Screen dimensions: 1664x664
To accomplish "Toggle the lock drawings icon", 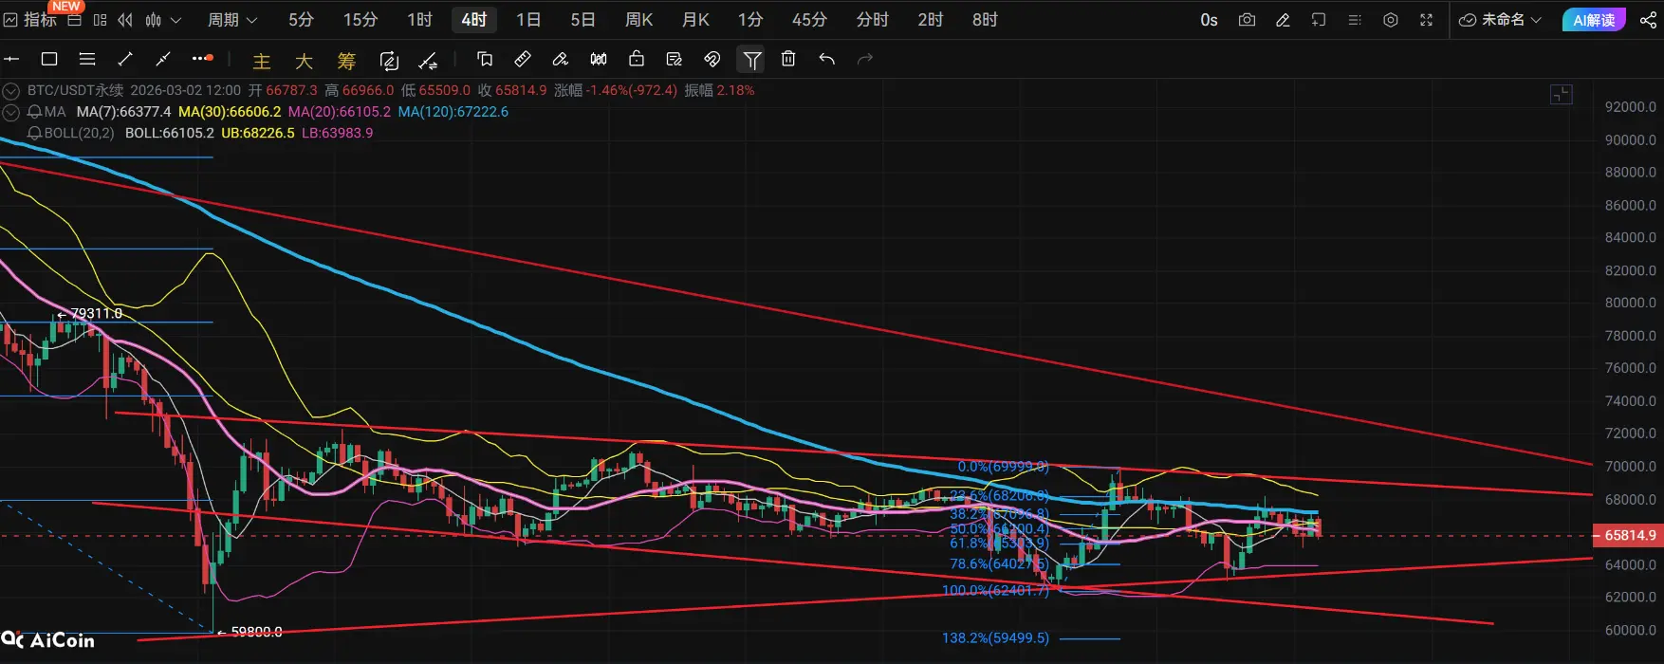I will point(637,59).
